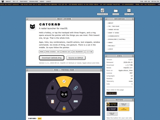Open the Features menu in the menu bar

24,1
